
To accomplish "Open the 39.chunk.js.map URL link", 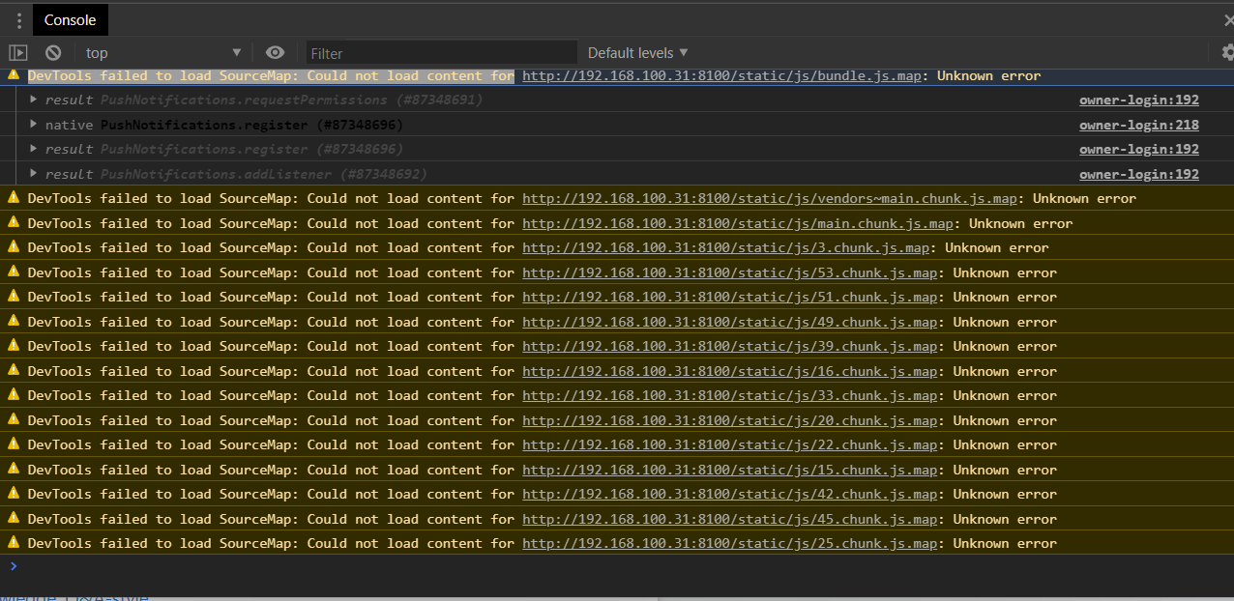I will pyautogui.click(x=730, y=346).
